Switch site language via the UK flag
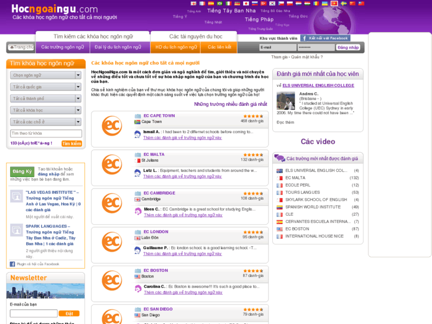Viewport: 432px width, 324px height. coord(193,4)
